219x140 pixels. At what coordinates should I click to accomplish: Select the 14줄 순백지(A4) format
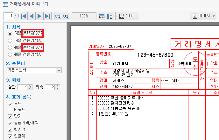(x=10, y=34)
